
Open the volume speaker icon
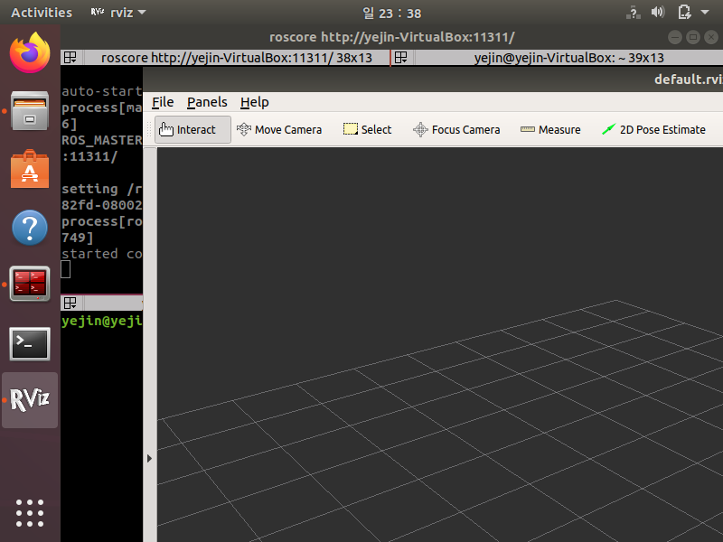click(x=658, y=12)
